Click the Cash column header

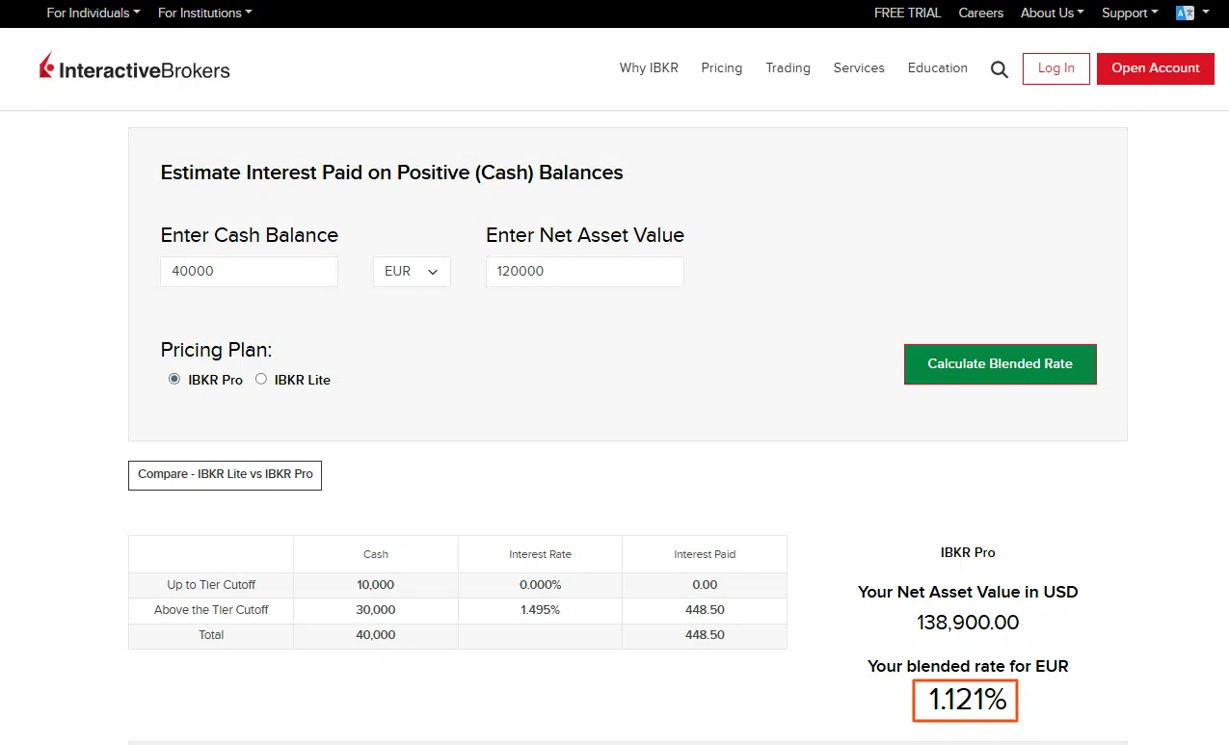(376, 554)
